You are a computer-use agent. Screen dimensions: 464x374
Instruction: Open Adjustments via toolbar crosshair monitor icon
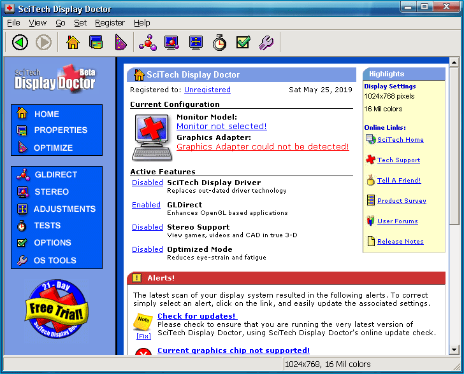coord(196,43)
